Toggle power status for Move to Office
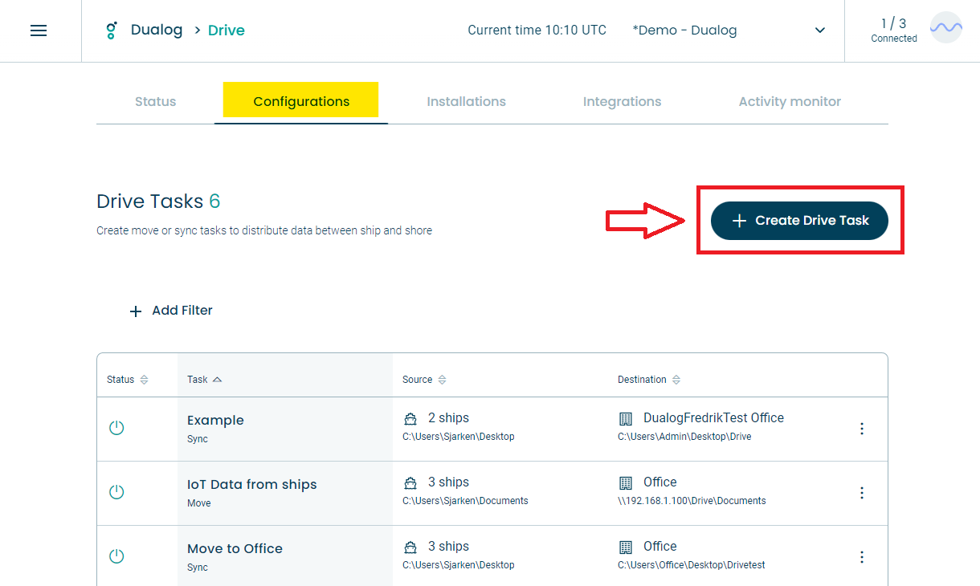The height and width of the screenshot is (586, 980). click(116, 556)
